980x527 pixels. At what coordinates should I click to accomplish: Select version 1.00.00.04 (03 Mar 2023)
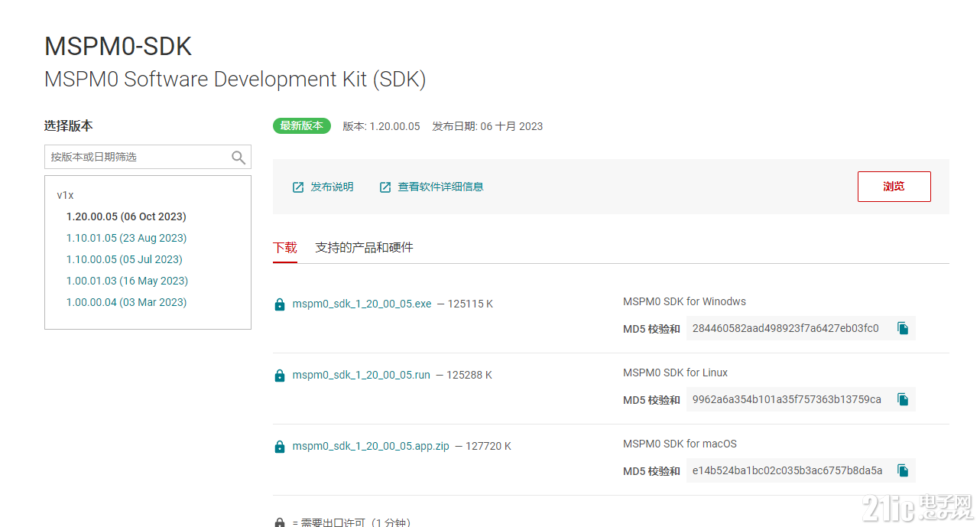pyautogui.click(x=127, y=302)
